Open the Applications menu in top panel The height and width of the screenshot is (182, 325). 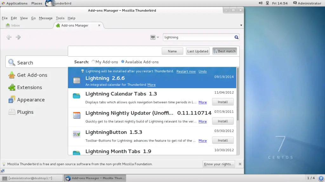15,3
